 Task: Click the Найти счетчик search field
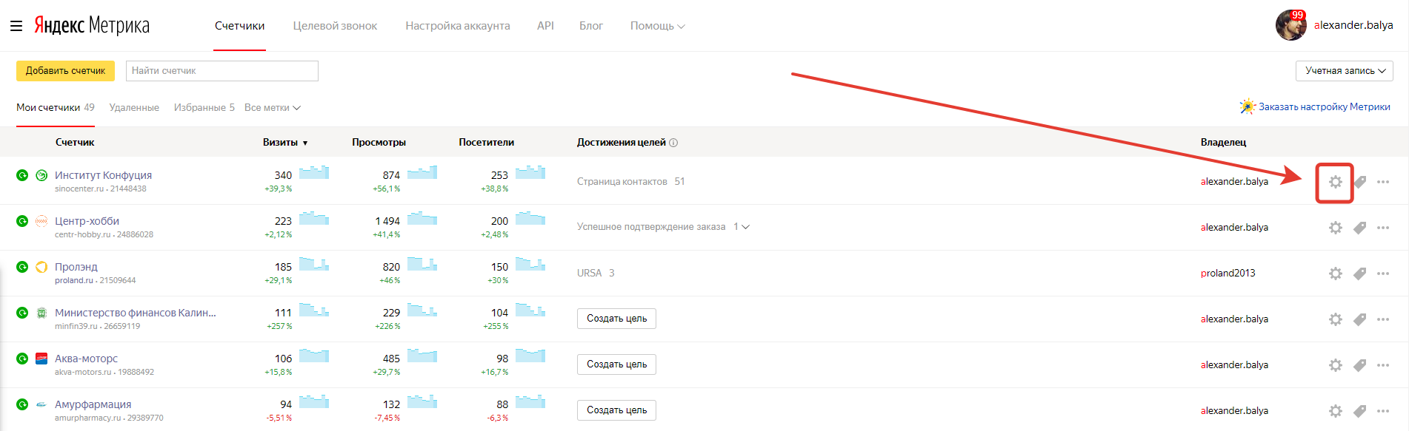(x=221, y=71)
